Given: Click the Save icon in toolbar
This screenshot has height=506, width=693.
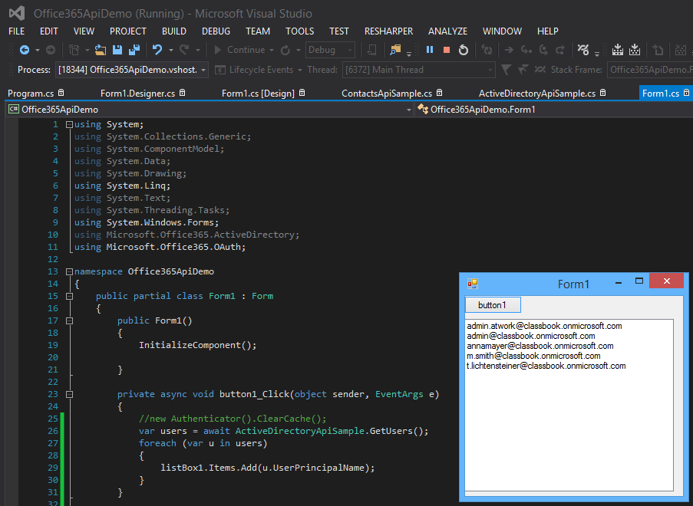Looking at the screenshot, I should tap(117, 50).
